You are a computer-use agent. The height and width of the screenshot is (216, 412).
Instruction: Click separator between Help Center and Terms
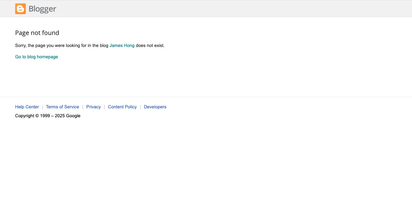(43, 107)
